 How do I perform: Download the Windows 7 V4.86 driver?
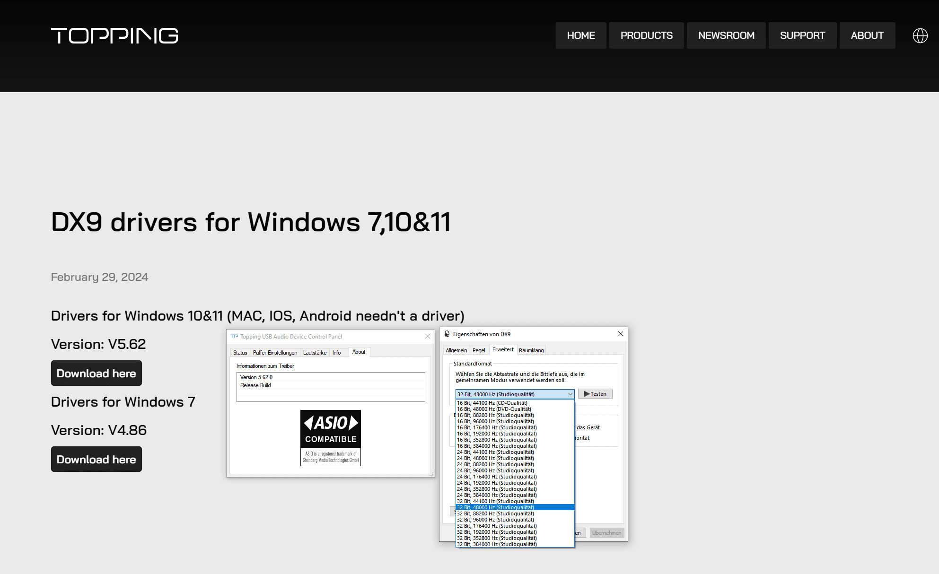(x=97, y=459)
